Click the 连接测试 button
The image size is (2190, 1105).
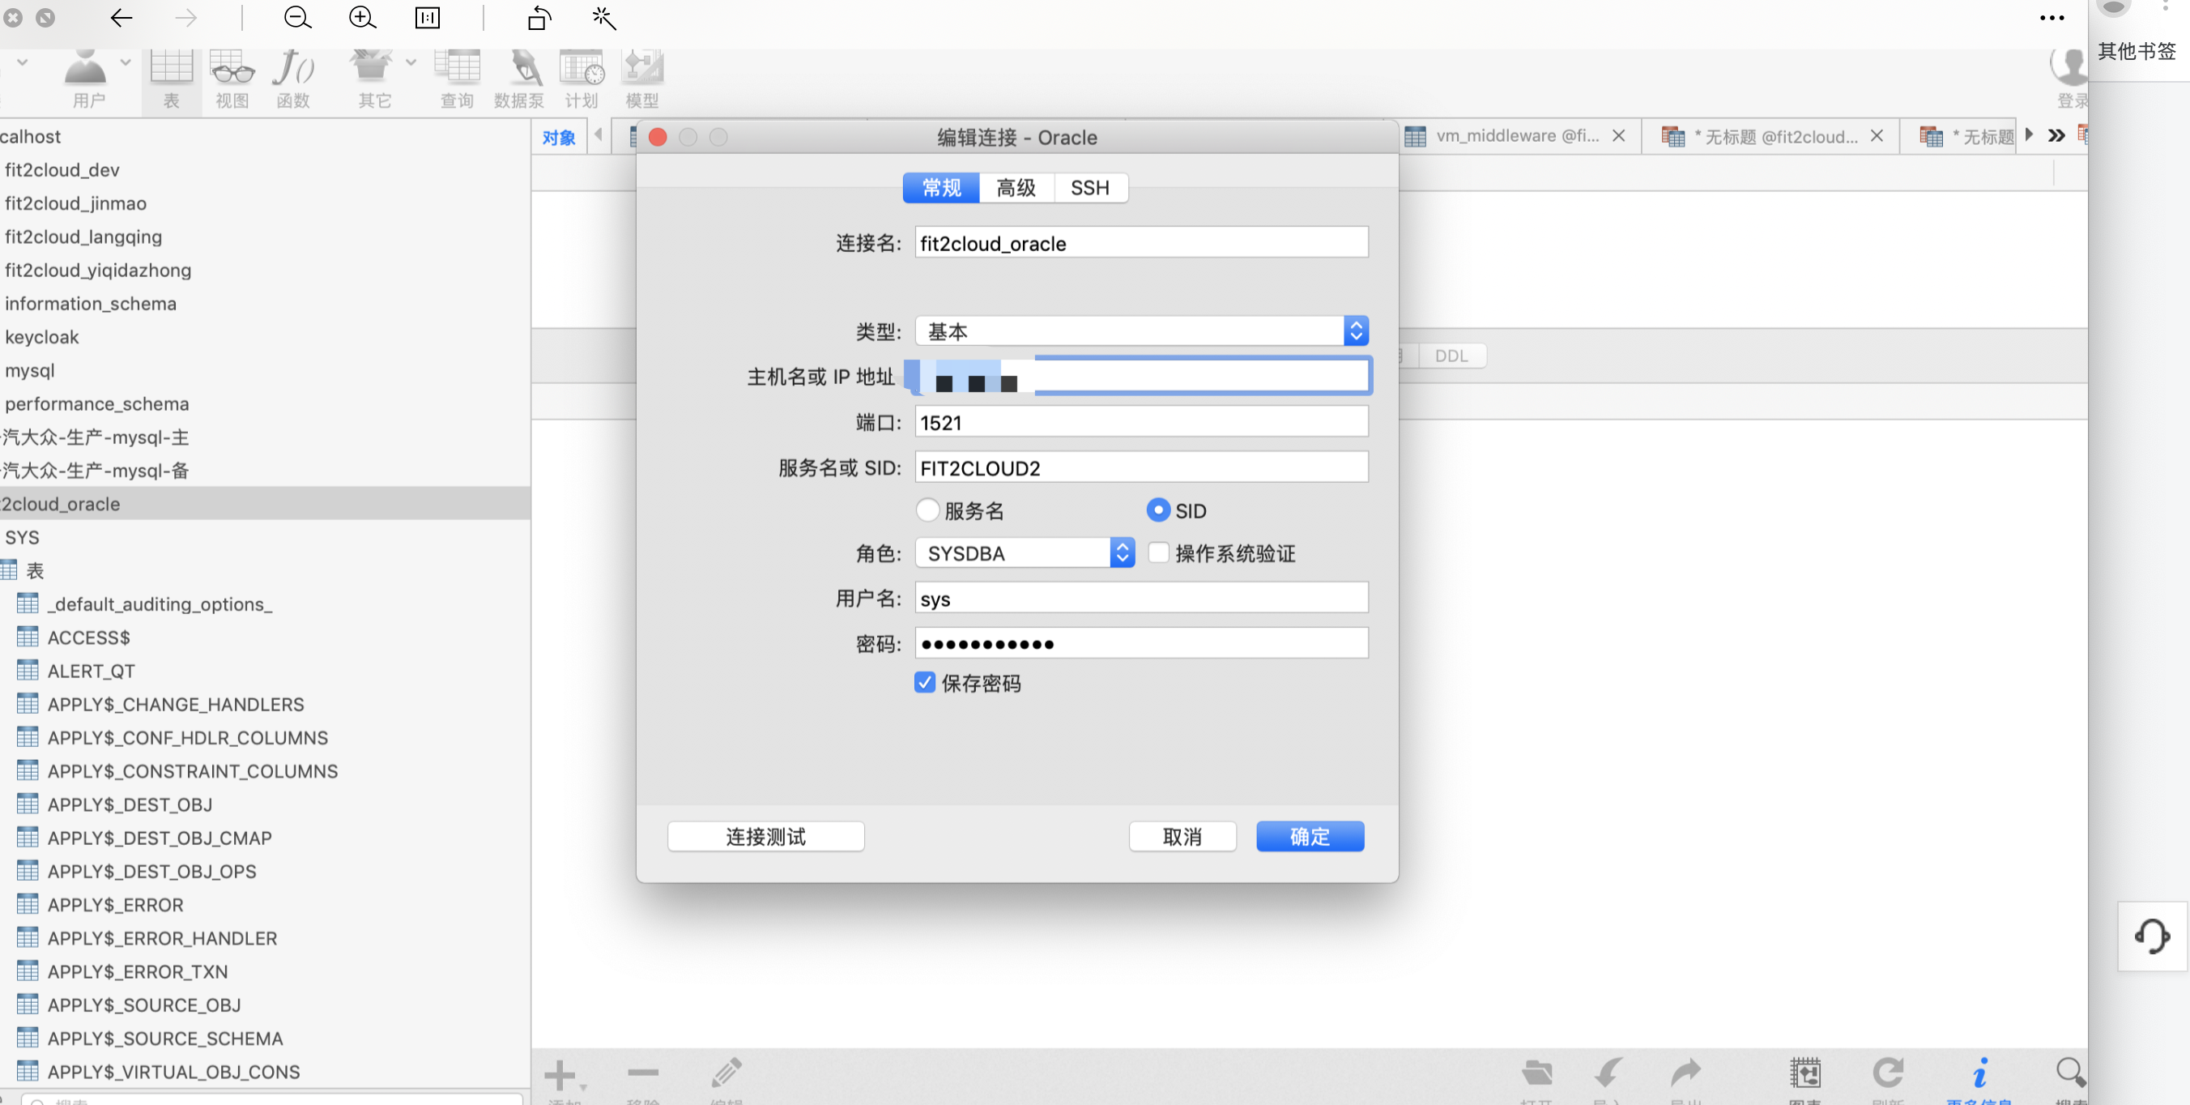766,836
